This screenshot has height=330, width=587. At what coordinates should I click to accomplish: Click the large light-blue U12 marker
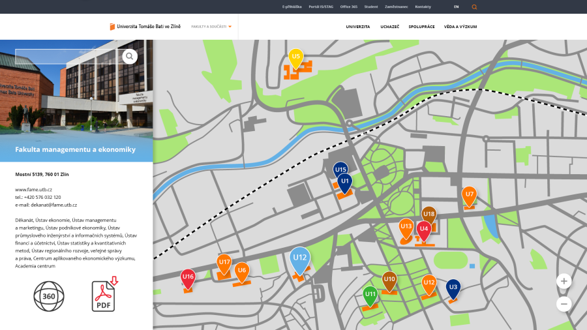[299, 258]
